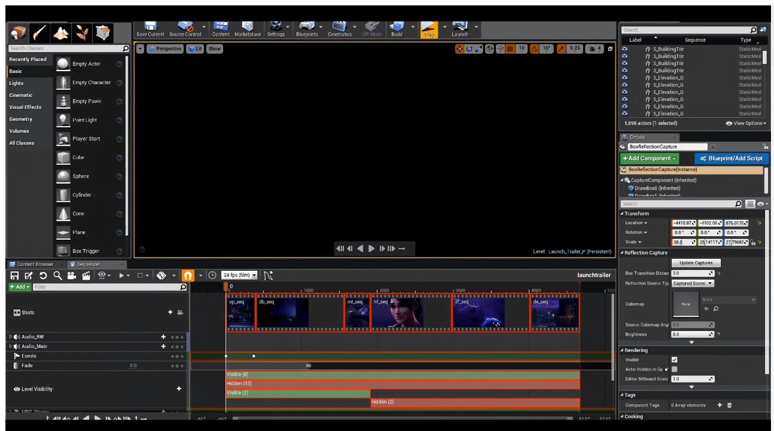774x431 pixels.
Task: Click the hf_seq shot thumbnail
Action: (410, 312)
